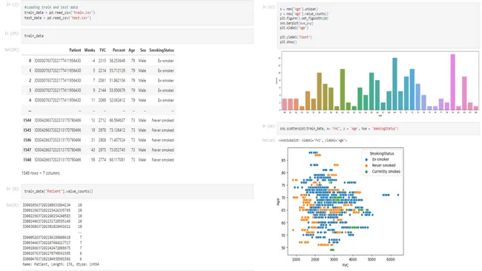Click the green Currently smokes legend marker
This screenshot has height=271, width=482.
[x=366, y=172]
